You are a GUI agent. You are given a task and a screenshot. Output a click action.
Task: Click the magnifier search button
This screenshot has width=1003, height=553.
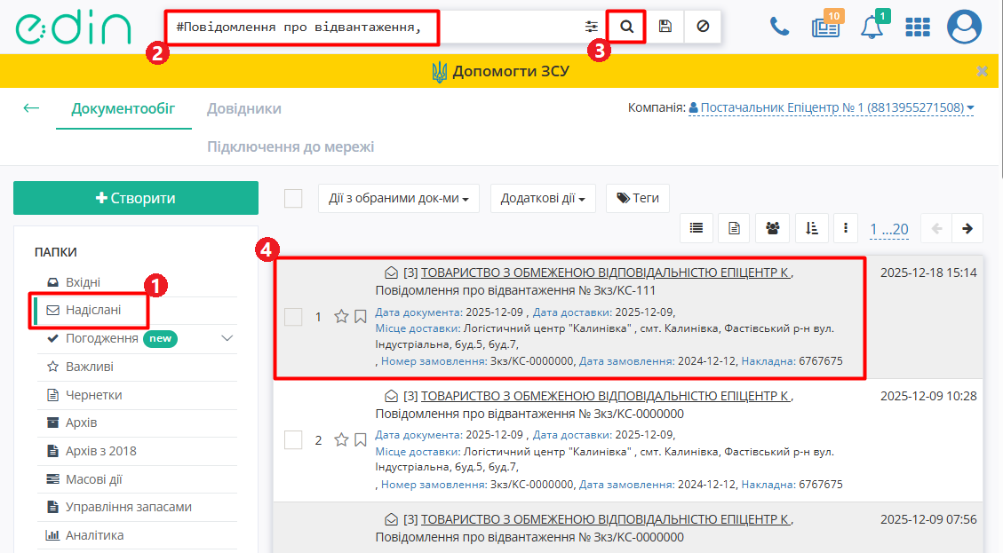tap(626, 27)
